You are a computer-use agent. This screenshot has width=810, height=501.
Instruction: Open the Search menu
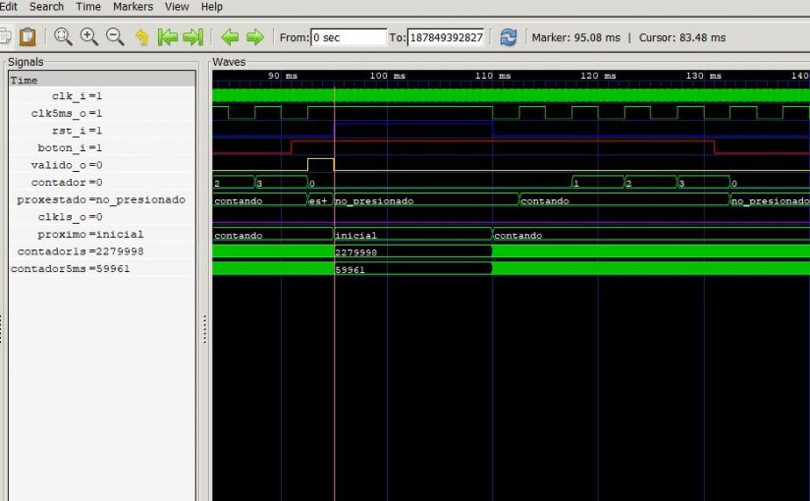coord(46,7)
